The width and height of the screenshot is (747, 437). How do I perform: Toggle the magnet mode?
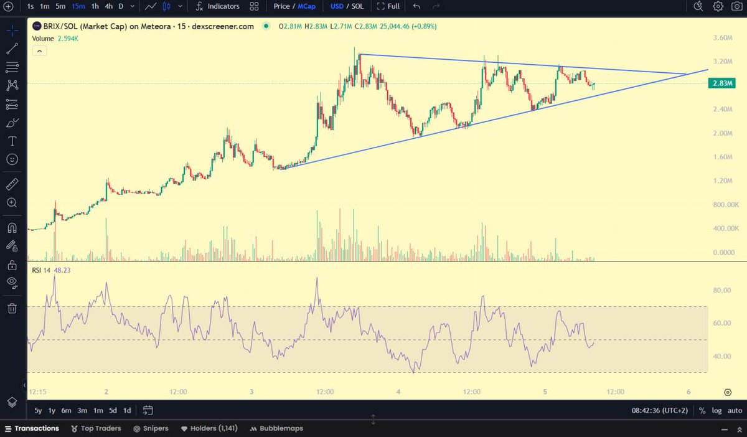12,228
